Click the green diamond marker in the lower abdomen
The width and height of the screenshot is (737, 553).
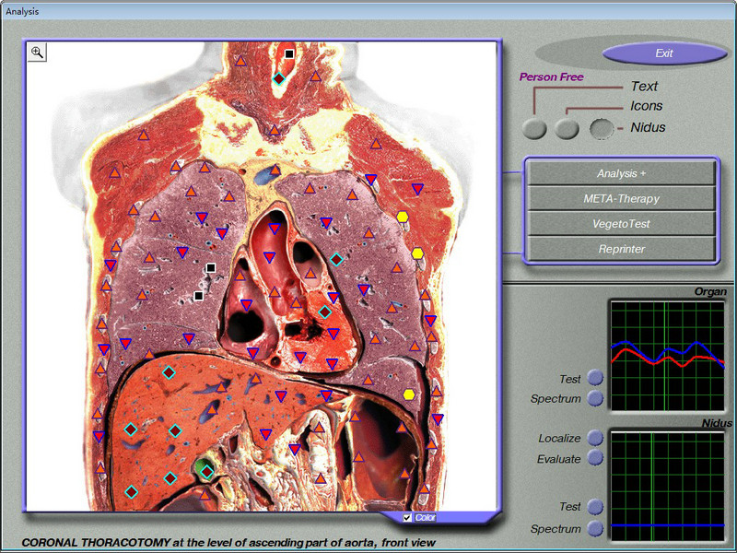coord(205,470)
